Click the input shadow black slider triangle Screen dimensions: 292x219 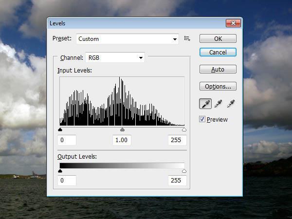(x=60, y=129)
